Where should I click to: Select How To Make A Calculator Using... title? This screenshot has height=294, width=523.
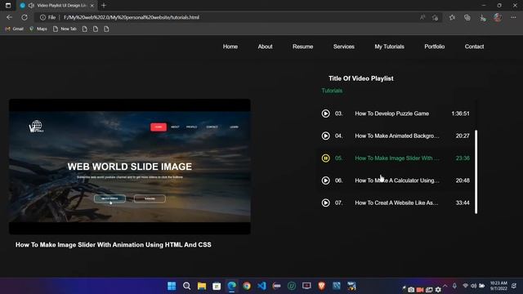click(x=397, y=180)
